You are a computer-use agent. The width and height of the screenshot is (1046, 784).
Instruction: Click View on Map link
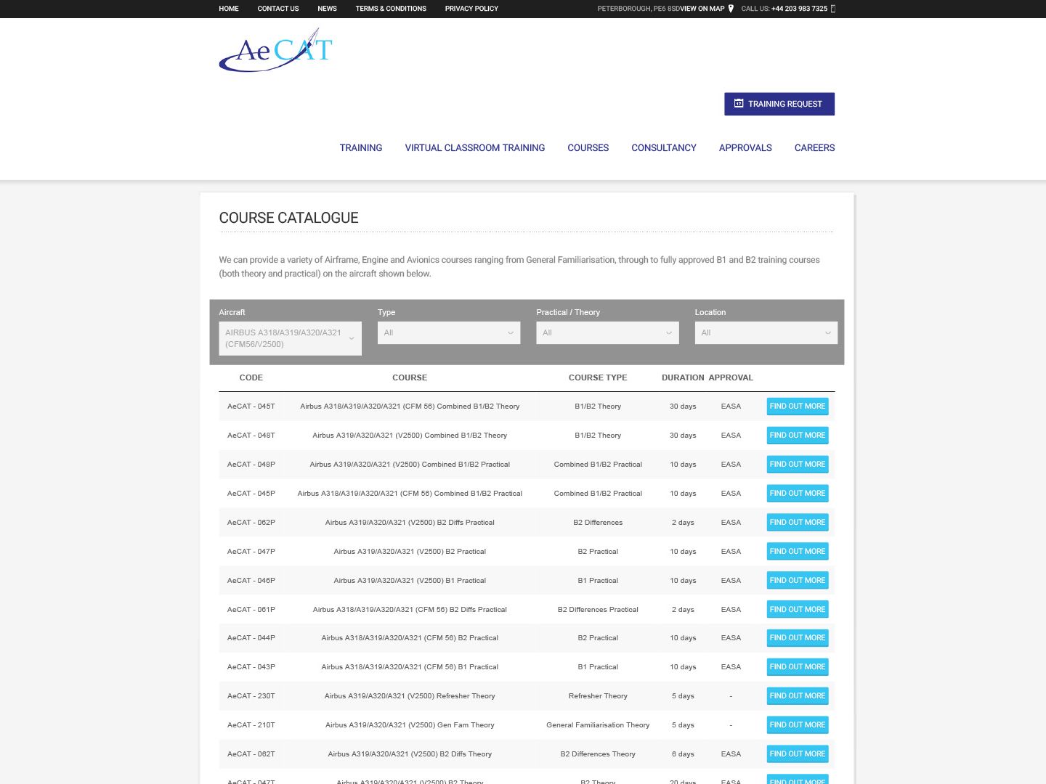(x=702, y=9)
